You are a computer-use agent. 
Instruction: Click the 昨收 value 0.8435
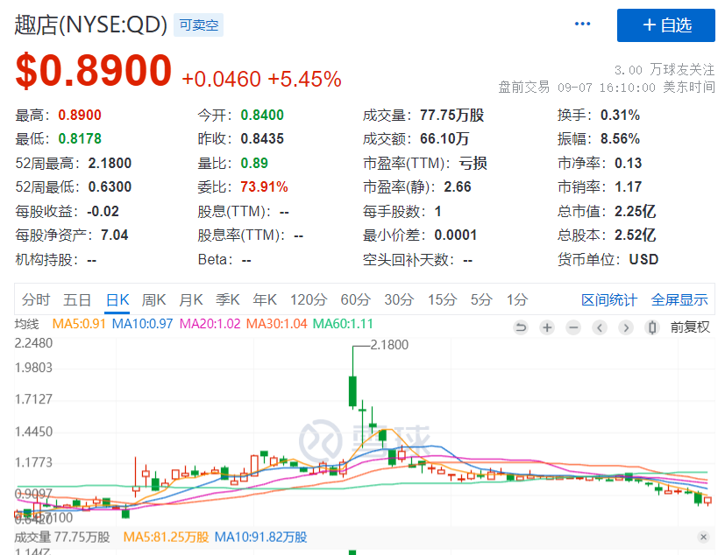coord(262,138)
